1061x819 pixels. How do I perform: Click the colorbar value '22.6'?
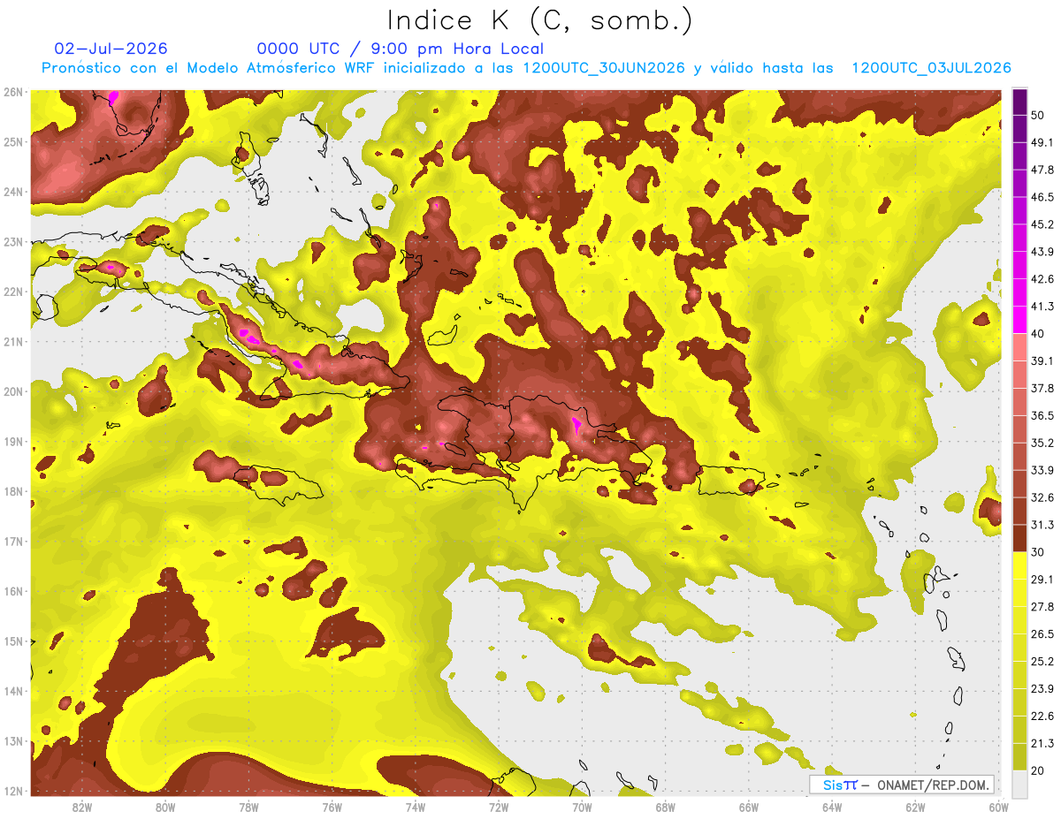coord(1042,717)
